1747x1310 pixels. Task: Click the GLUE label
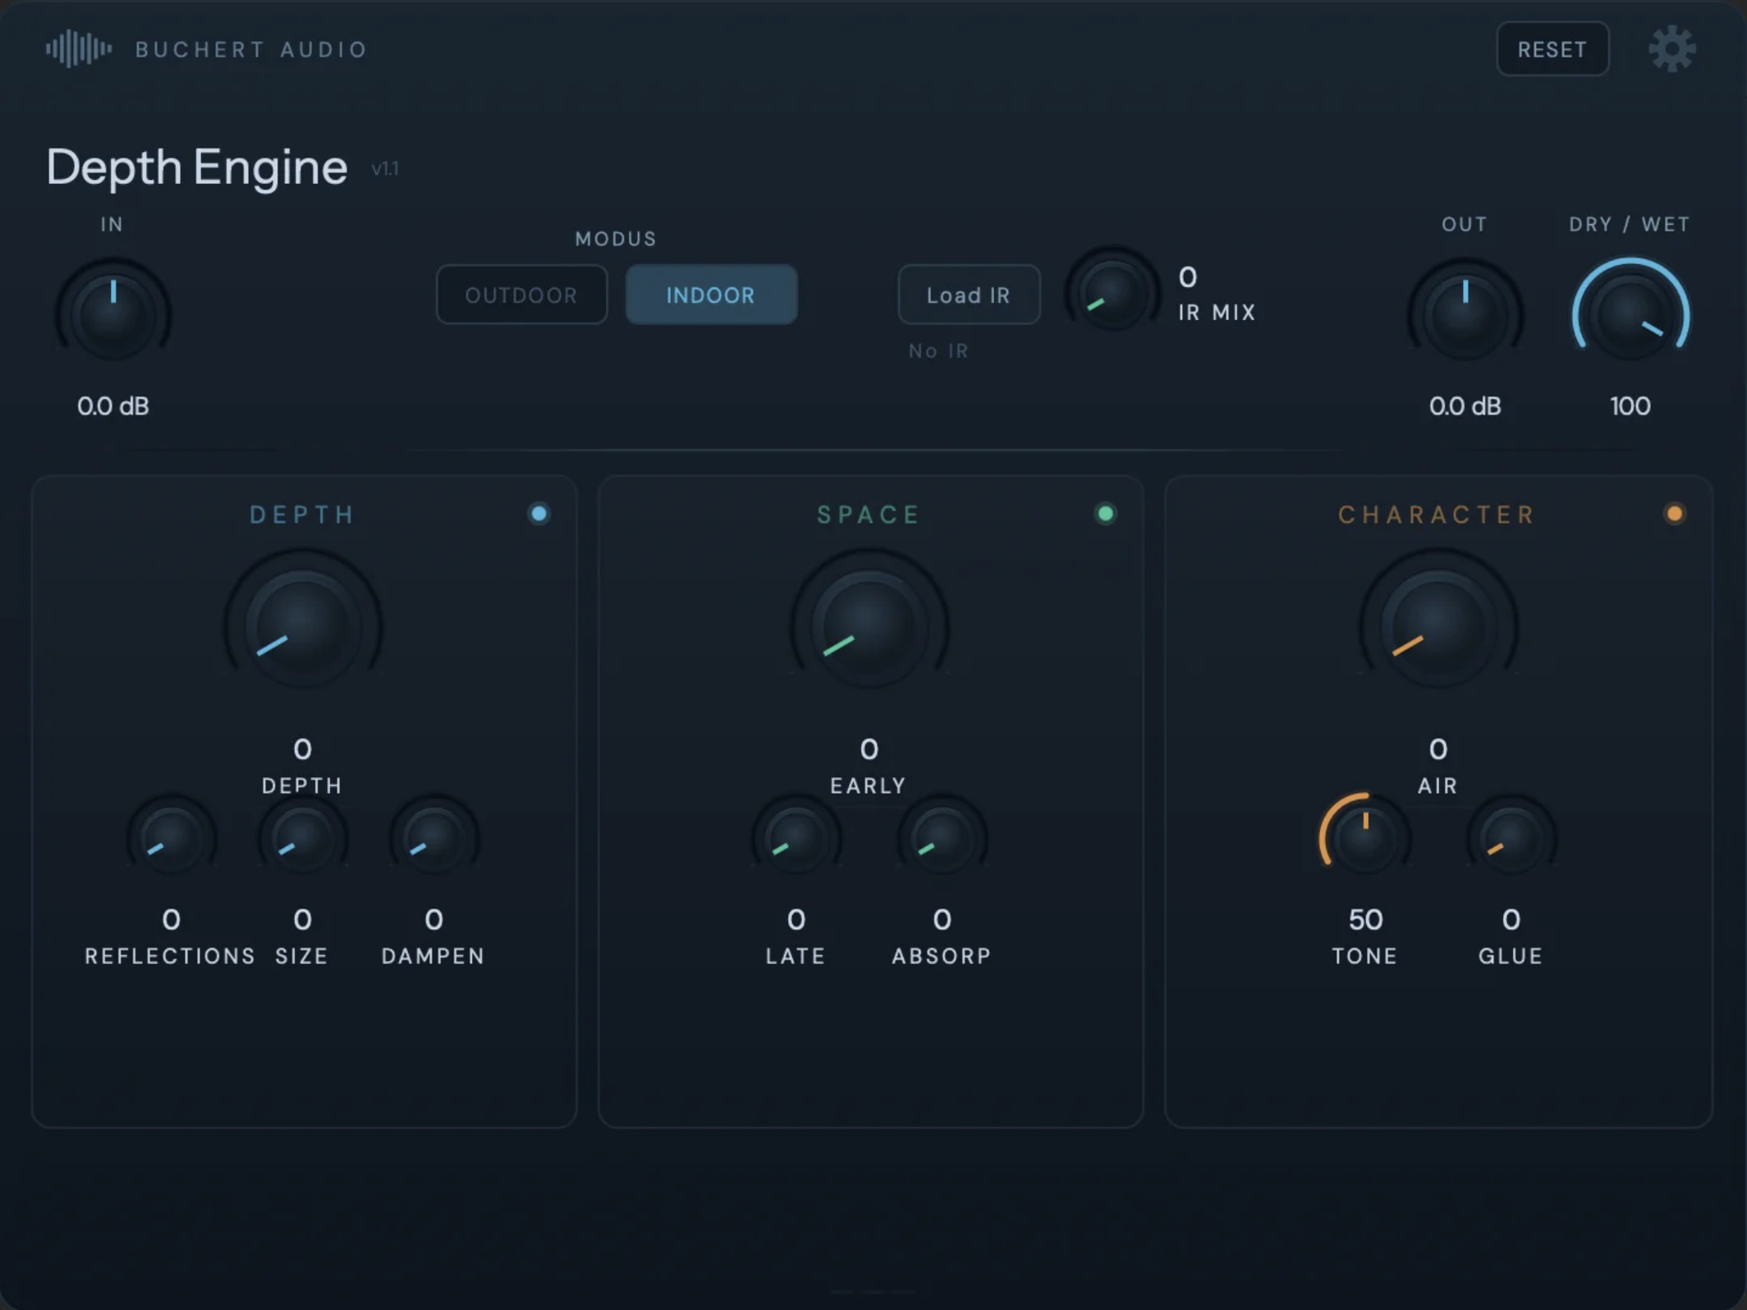click(1511, 956)
